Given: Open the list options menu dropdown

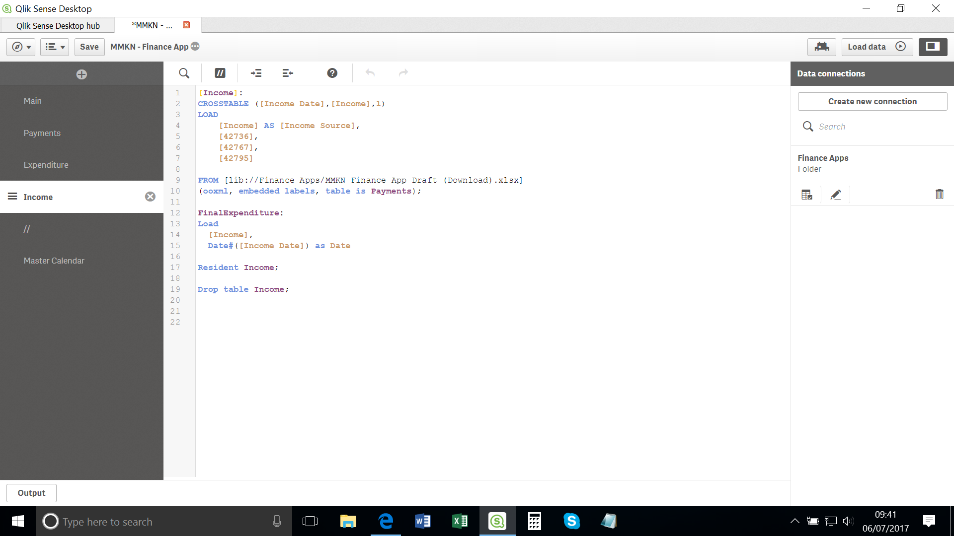Looking at the screenshot, I should point(55,47).
